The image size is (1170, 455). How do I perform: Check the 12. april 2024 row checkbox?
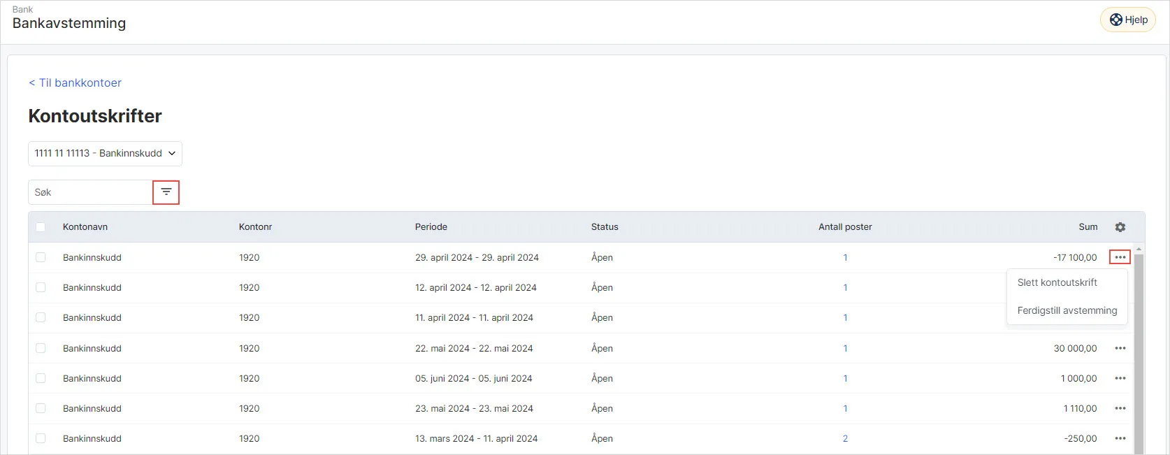[41, 287]
